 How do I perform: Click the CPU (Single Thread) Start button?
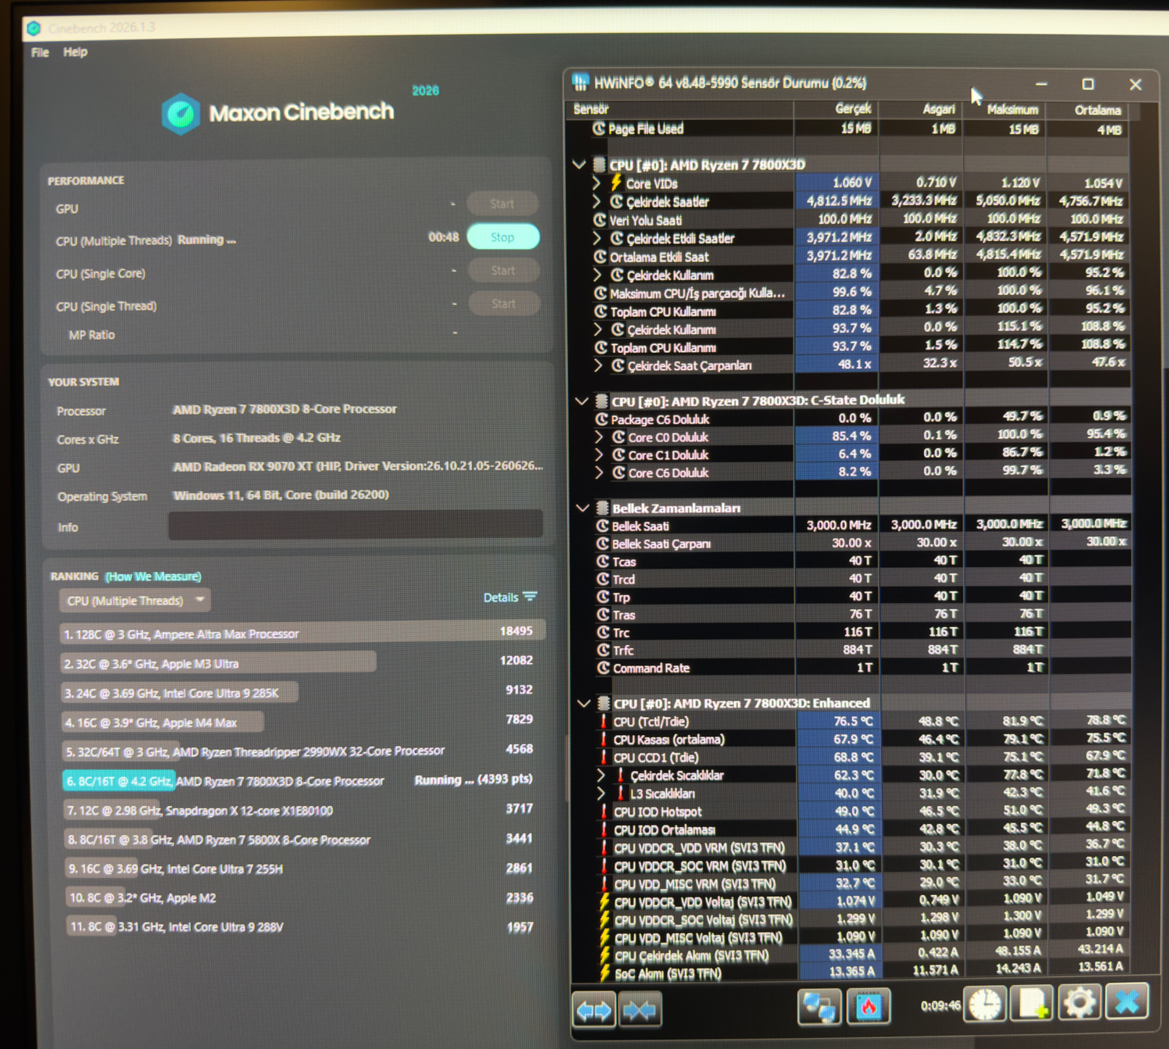tap(504, 303)
